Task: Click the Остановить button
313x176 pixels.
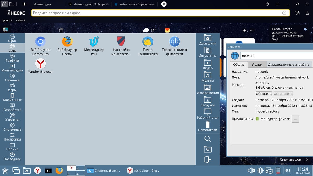Action: [x=283, y=94]
